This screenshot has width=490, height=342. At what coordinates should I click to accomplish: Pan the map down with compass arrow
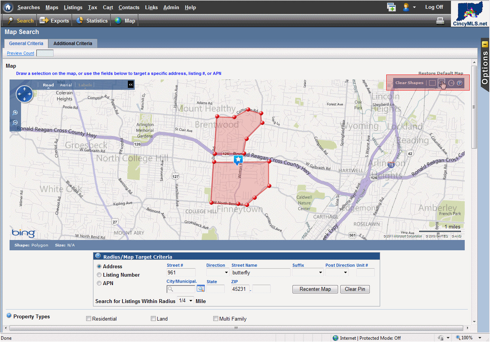pyautogui.click(x=24, y=99)
